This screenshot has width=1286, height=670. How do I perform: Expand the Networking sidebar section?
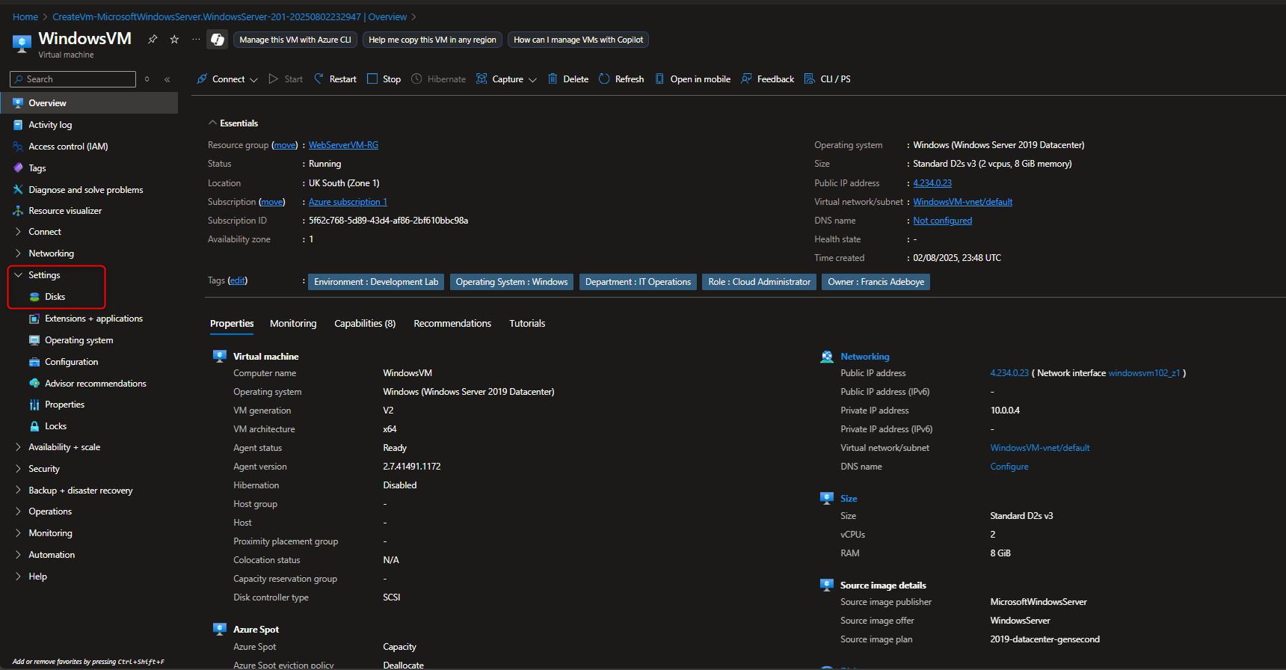(x=51, y=253)
